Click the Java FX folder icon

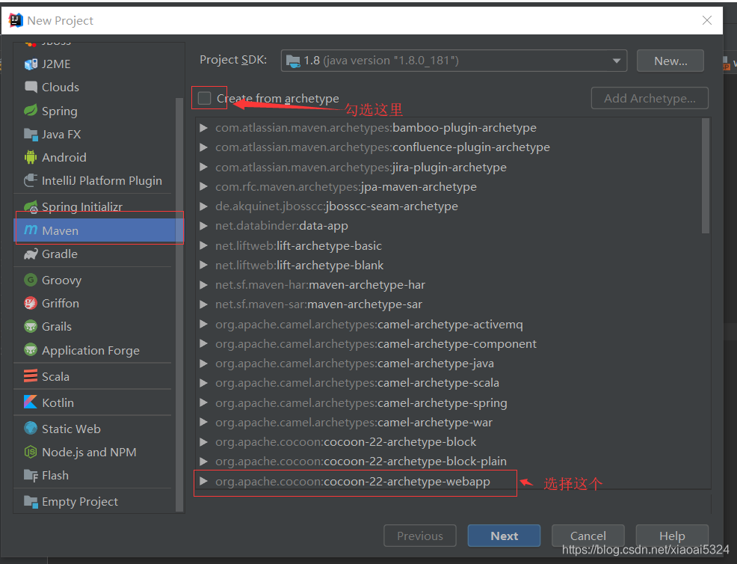coord(31,135)
